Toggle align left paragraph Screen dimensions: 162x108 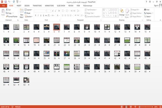[63, 15]
